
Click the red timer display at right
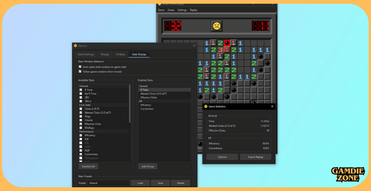click(x=260, y=26)
